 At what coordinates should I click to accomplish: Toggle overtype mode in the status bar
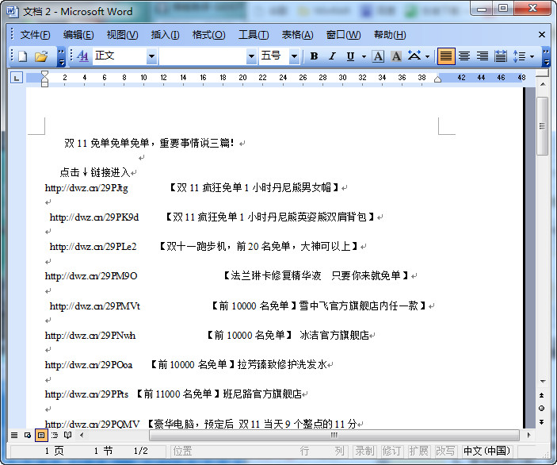(x=445, y=451)
